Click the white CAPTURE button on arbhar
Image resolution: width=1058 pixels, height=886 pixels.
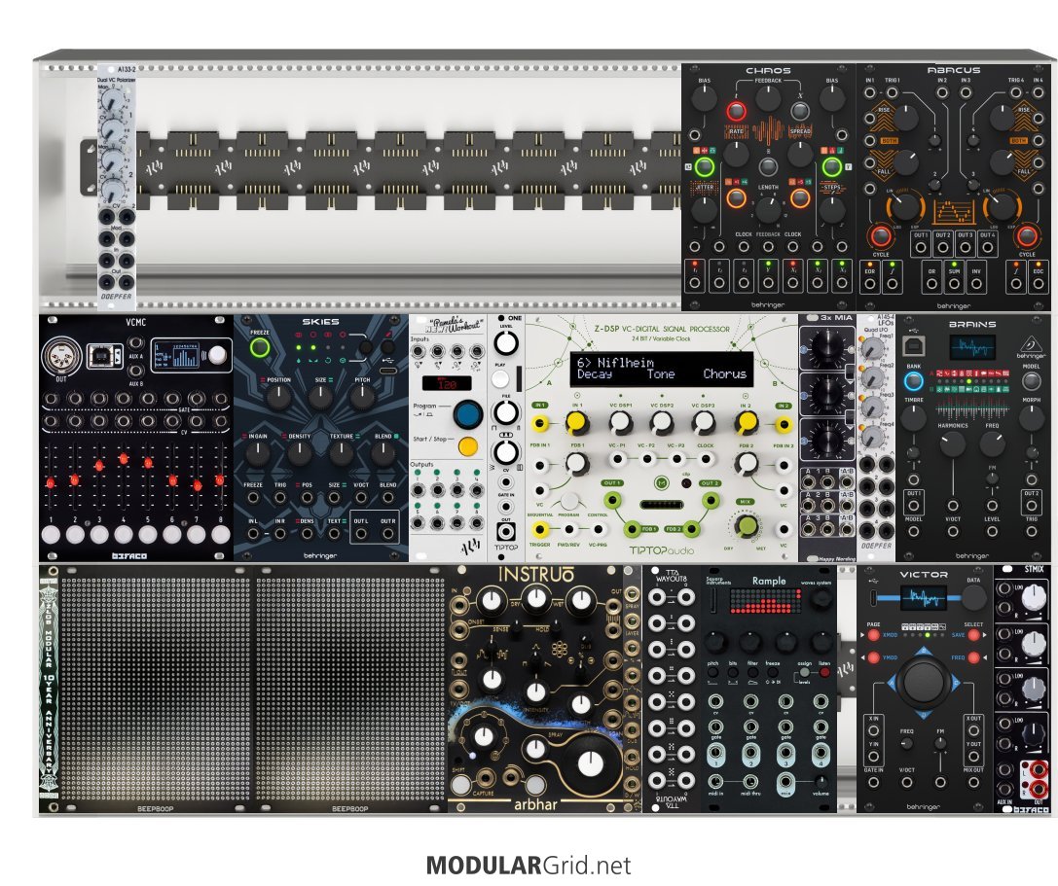click(460, 785)
